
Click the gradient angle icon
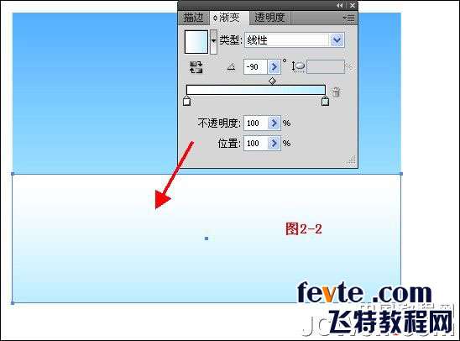[231, 67]
